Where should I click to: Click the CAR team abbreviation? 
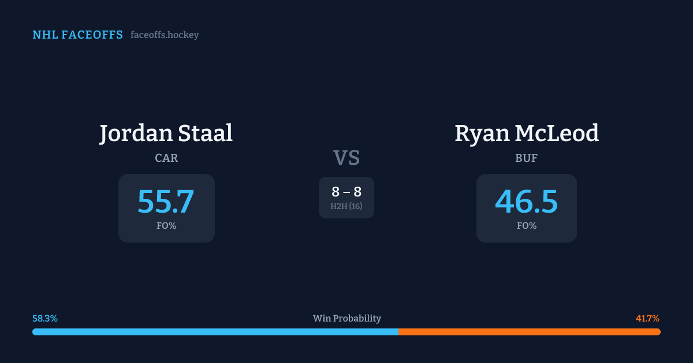pos(166,158)
